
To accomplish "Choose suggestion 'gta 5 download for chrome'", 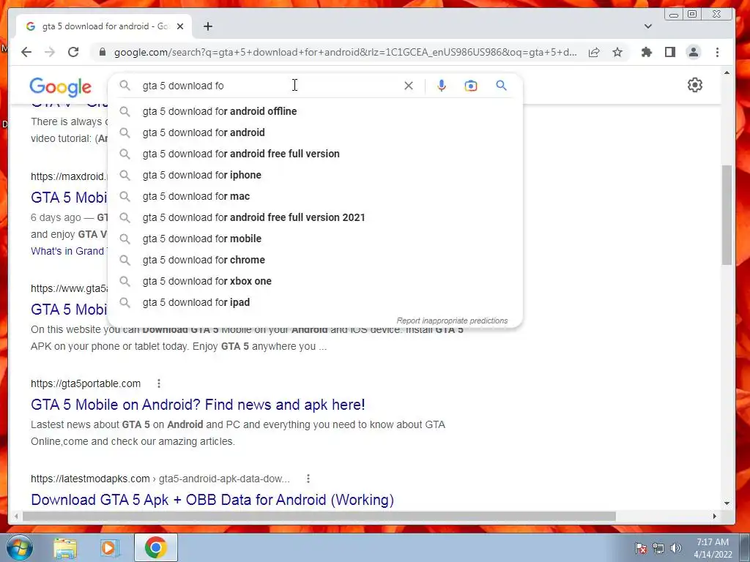I will tap(315, 260).
